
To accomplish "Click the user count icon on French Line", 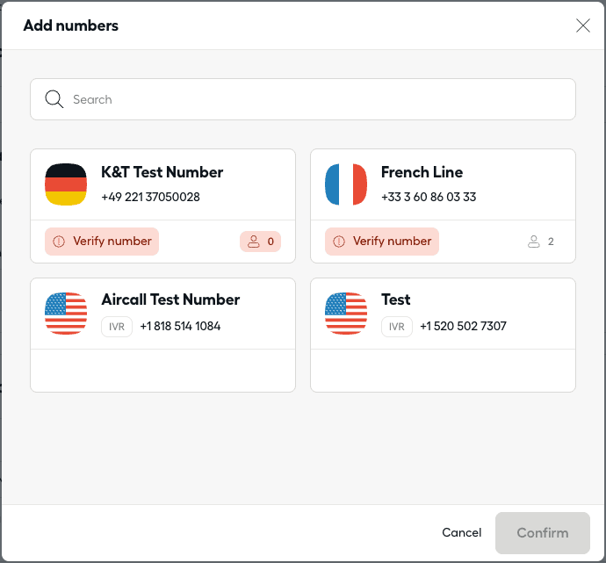I will 533,242.
